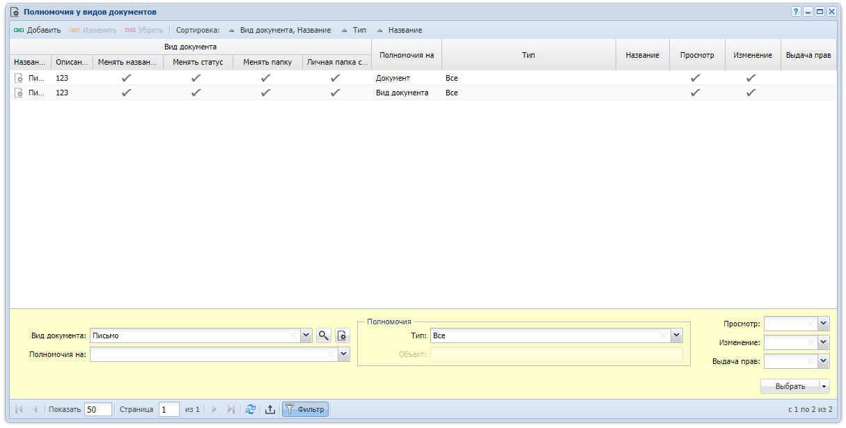This screenshot has width=846, height=428.
Task: Go to last page icon
Action: coord(231,409)
